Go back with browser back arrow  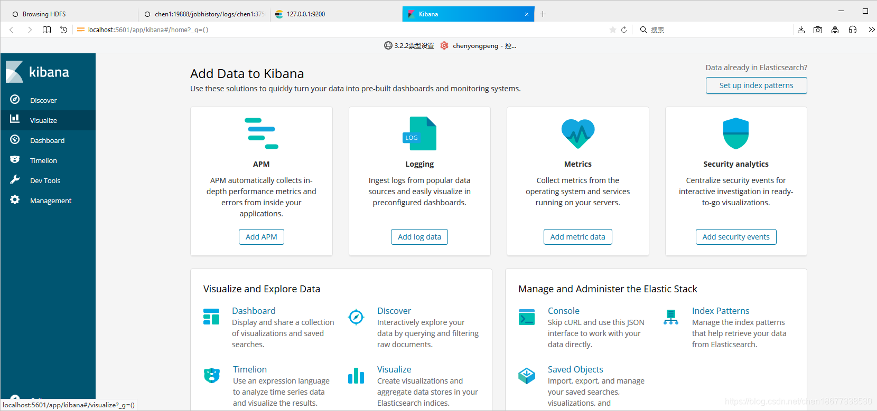tap(12, 30)
